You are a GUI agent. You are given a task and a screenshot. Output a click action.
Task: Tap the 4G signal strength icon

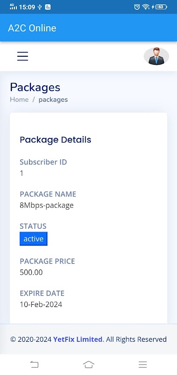(x=13, y=7)
